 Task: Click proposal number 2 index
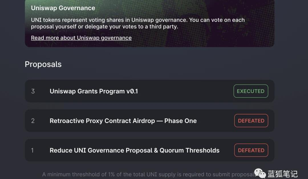pyautogui.click(x=33, y=121)
